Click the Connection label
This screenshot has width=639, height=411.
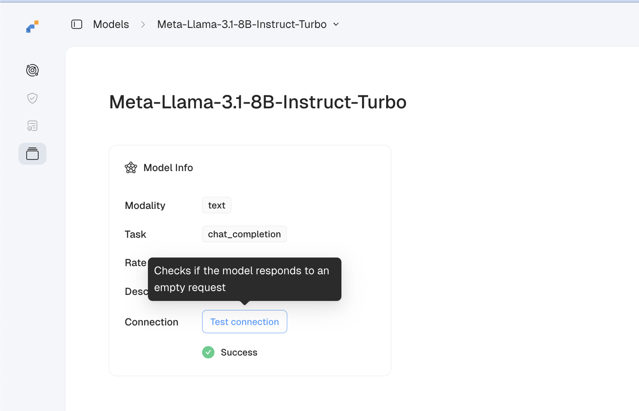pyautogui.click(x=151, y=322)
